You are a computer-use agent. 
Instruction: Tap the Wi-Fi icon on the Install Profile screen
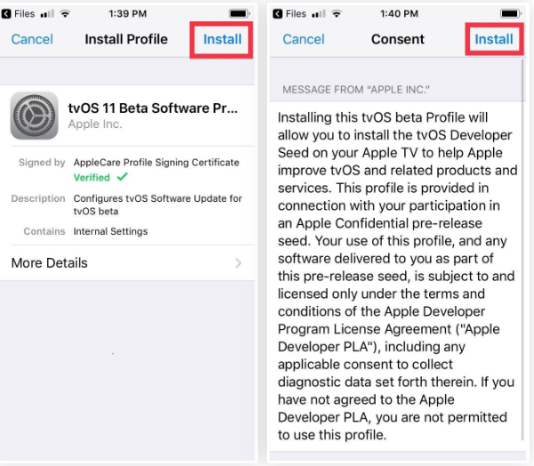click(x=64, y=13)
